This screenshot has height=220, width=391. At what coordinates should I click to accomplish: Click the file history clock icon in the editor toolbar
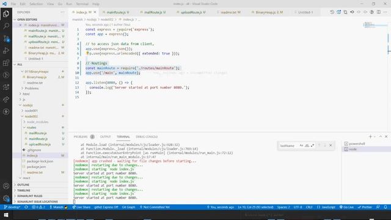coord(332,12)
